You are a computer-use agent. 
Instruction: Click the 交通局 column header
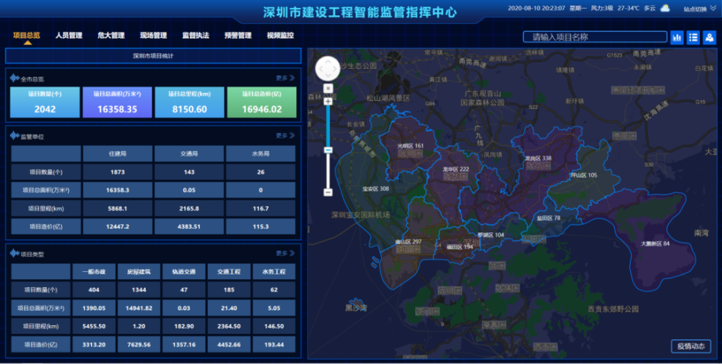coord(189,154)
